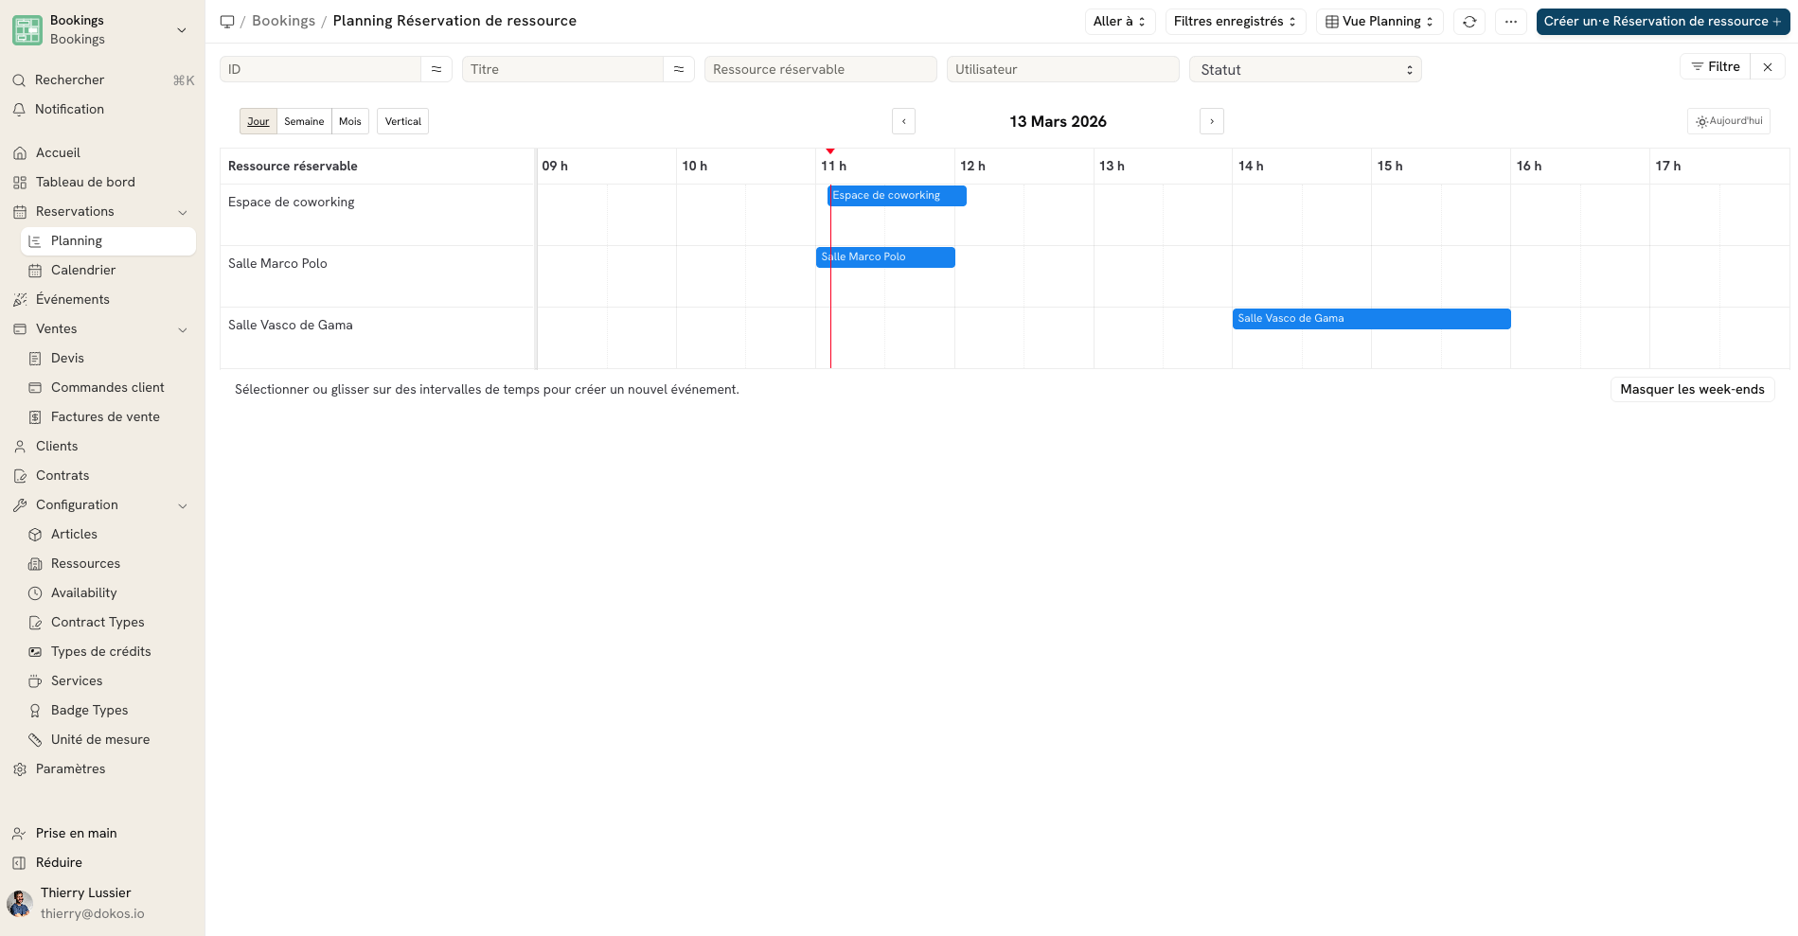Go to the previous day arrow
The height and width of the screenshot is (936, 1798).
point(903,120)
